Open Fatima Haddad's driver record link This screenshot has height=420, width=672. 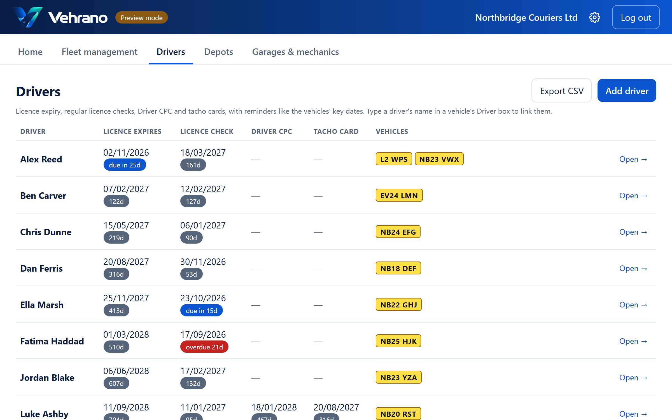pos(633,341)
